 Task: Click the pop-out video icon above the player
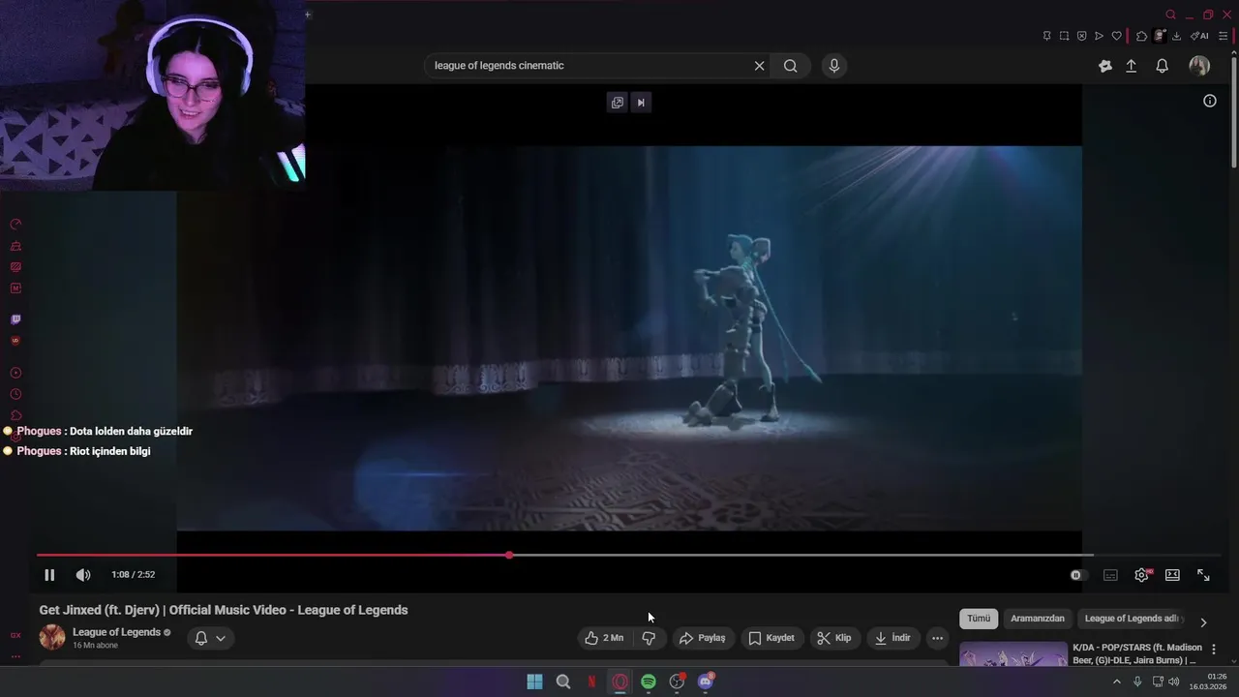617,103
